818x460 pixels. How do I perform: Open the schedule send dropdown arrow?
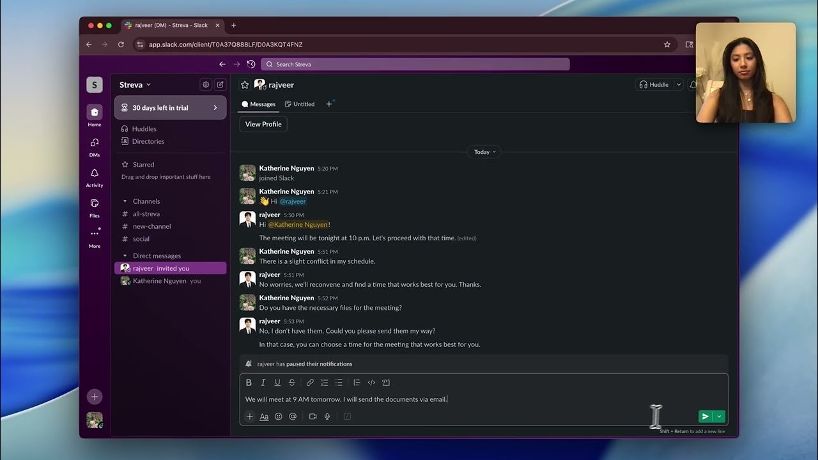pyautogui.click(x=720, y=417)
